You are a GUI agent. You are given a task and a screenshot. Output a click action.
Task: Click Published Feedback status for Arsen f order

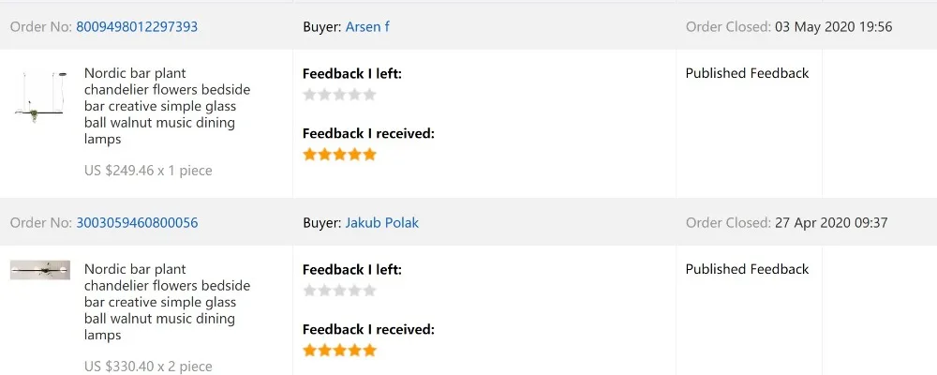point(747,73)
